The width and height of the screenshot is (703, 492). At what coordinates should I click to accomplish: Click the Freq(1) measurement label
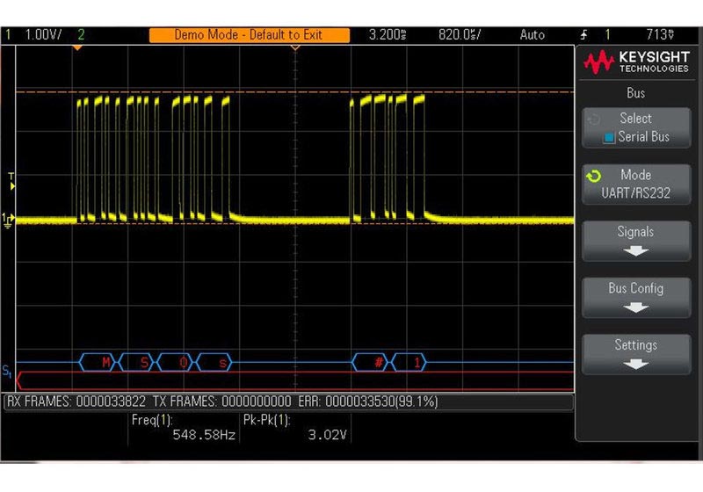[152, 420]
